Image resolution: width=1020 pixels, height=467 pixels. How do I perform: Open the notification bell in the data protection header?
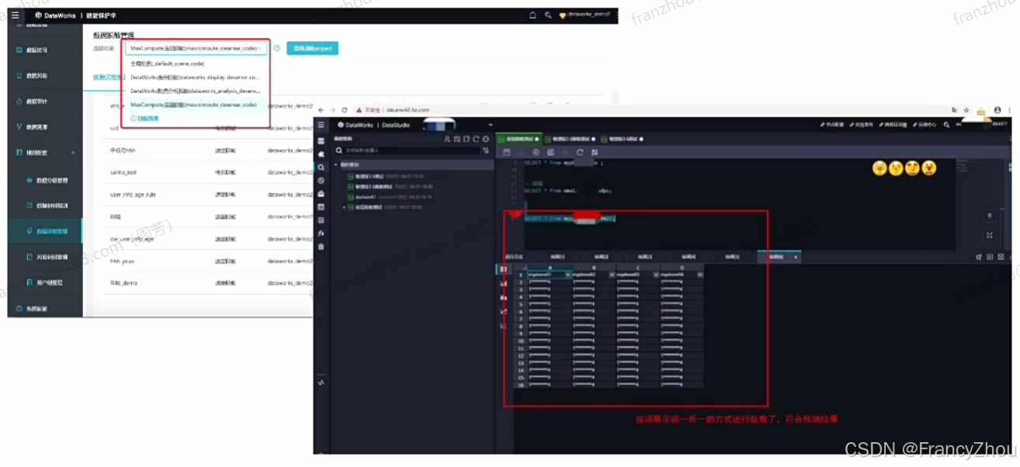pos(533,15)
